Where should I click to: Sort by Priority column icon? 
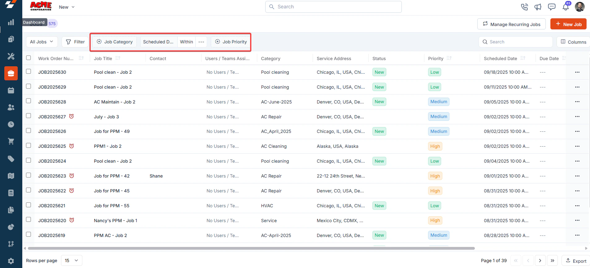(449, 58)
